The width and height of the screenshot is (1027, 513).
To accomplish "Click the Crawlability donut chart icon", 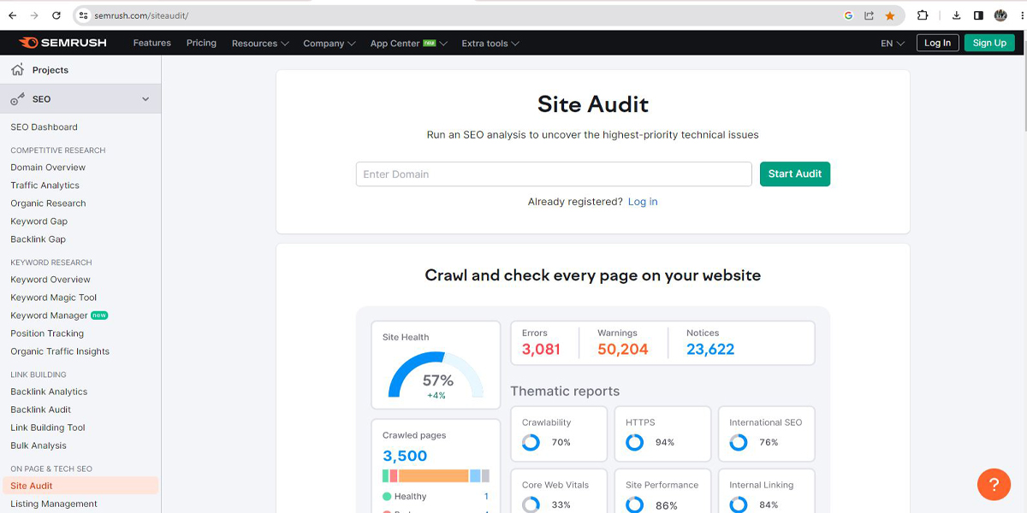I will click(x=531, y=442).
